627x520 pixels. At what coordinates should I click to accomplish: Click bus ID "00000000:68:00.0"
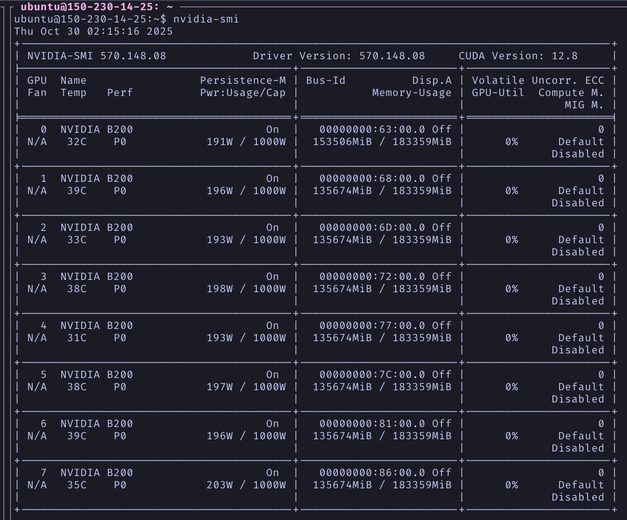pyautogui.click(x=372, y=178)
